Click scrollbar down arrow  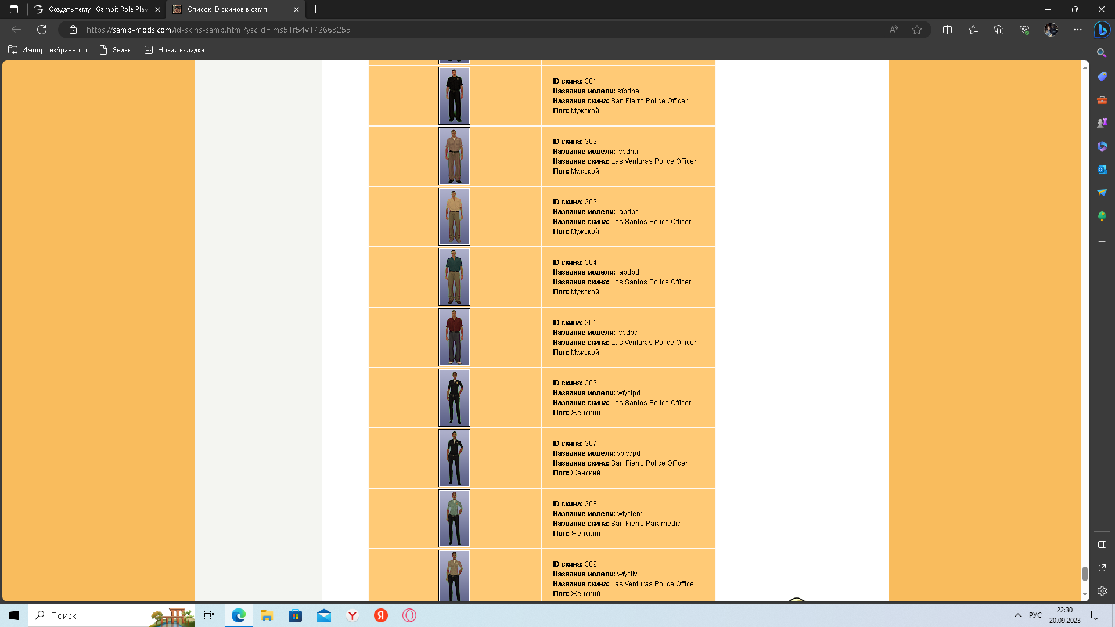1085,594
